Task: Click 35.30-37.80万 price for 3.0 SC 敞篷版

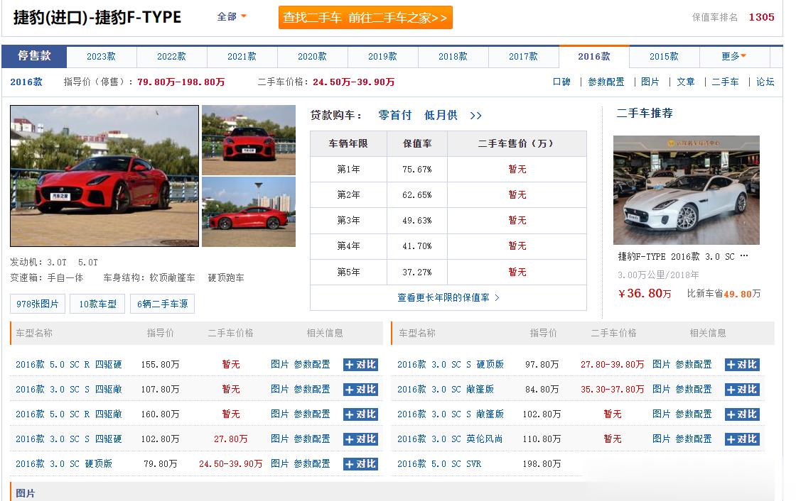Action: 612,390
